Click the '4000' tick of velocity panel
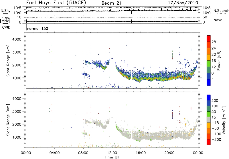The height and width of the screenshot is (159, 229). tap(17, 98)
